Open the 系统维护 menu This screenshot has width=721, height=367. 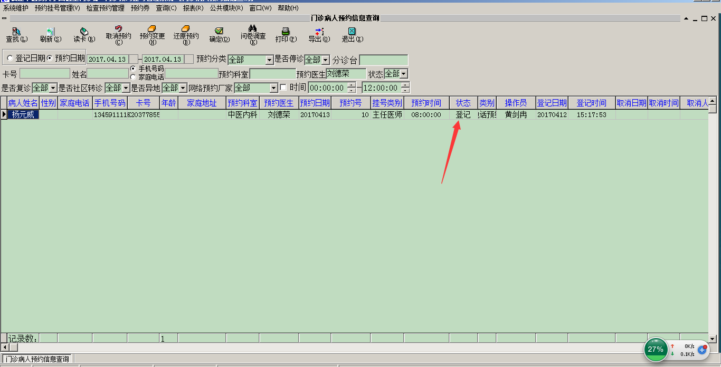(x=16, y=8)
